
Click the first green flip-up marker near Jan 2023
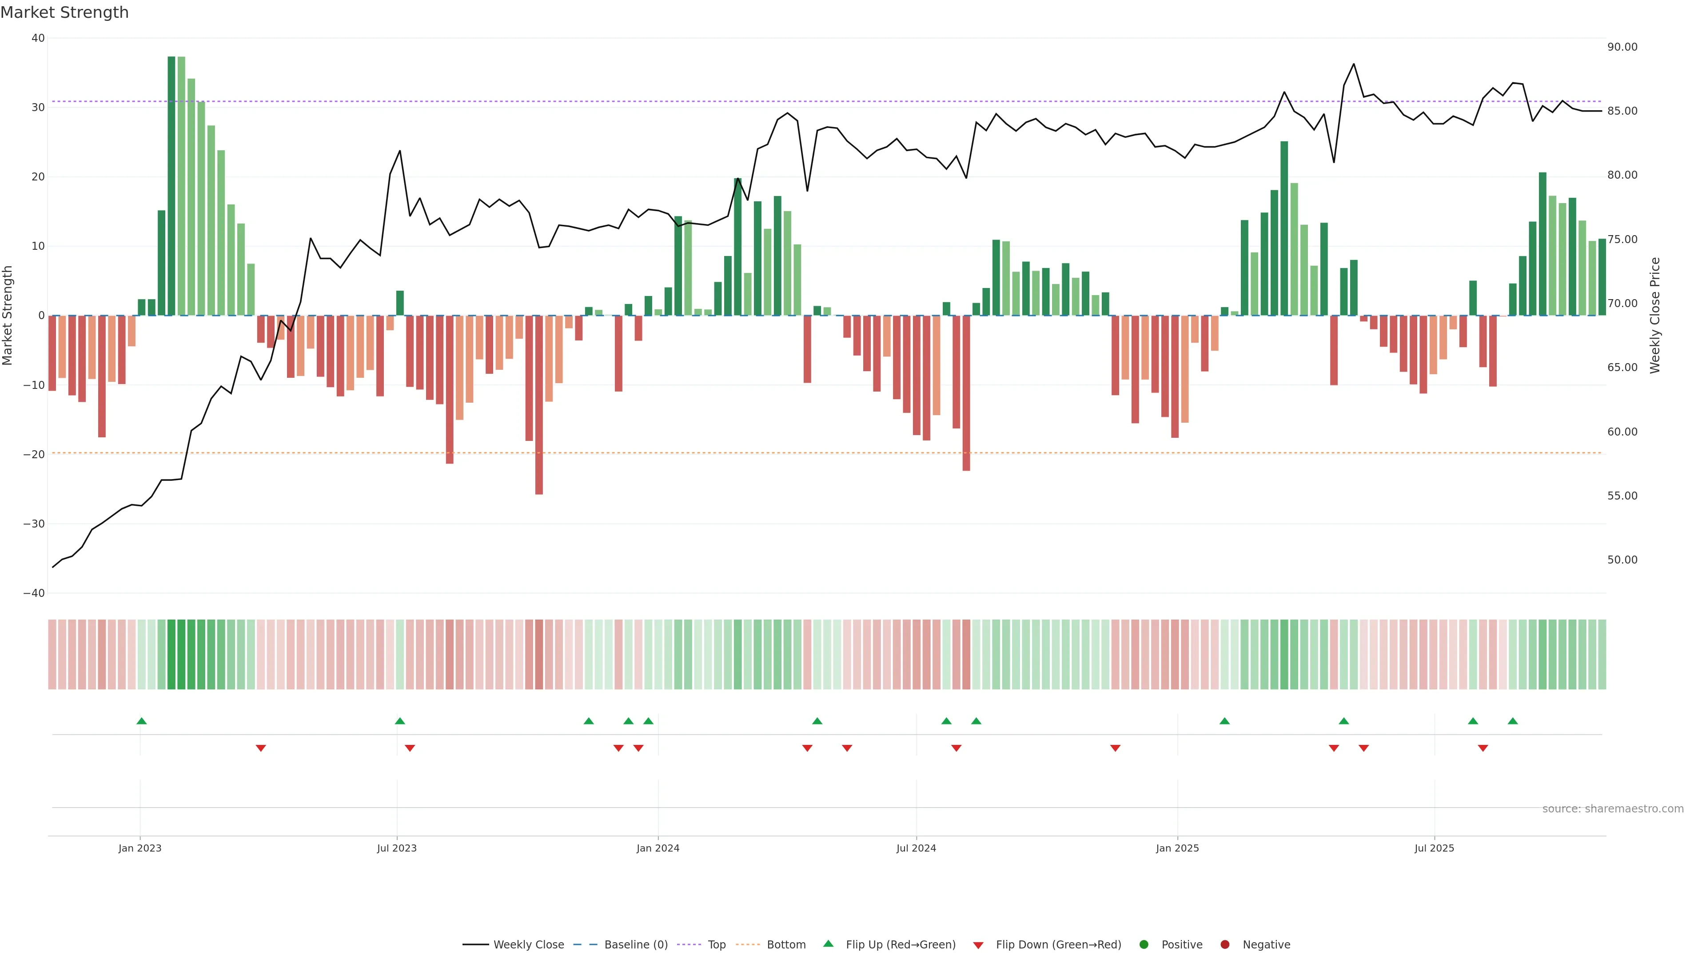tap(141, 721)
